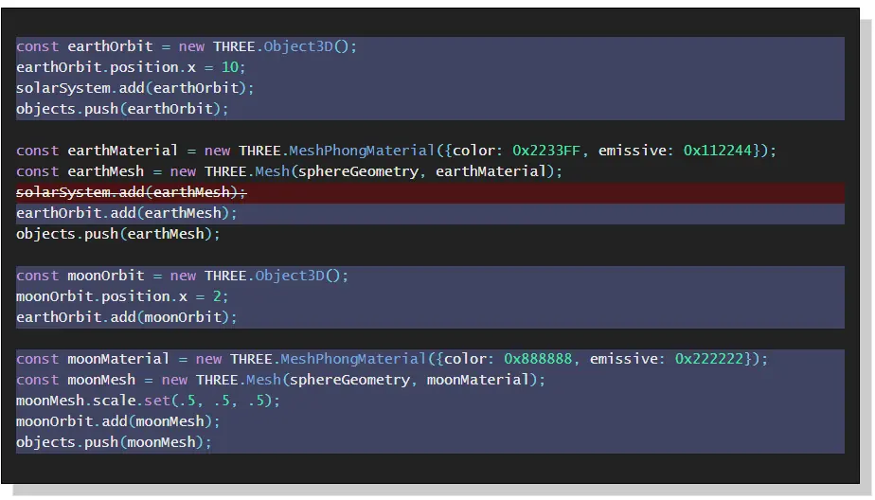Click the 'const moonMesh' declaration line
Screen dimensions: 875x500
pyautogui.click(x=280, y=380)
